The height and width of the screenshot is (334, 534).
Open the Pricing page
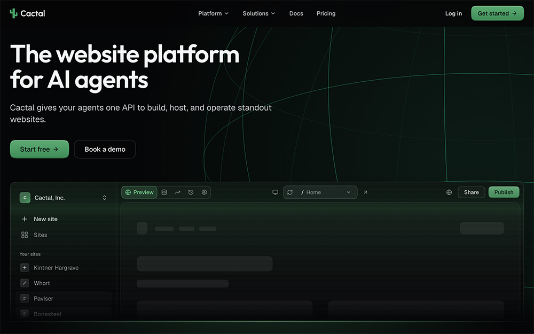pyautogui.click(x=326, y=13)
